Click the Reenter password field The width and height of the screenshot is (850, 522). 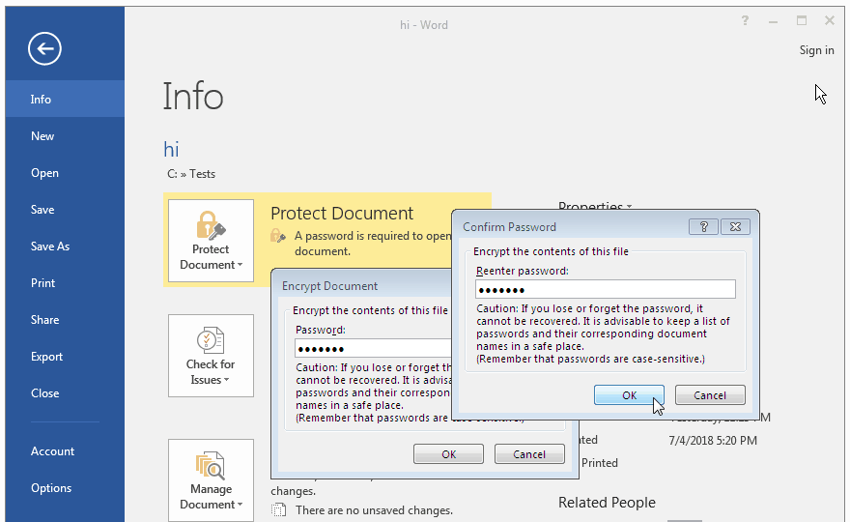pyautogui.click(x=606, y=290)
